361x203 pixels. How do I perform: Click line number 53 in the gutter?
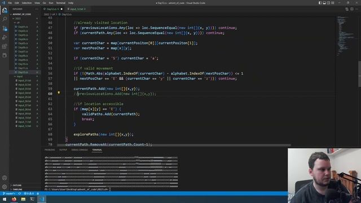[50, 58]
